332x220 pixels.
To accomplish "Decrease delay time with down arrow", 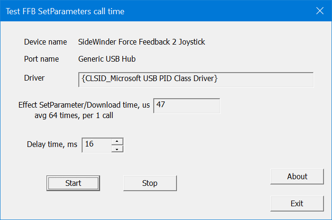I will pyautogui.click(x=117, y=149).
